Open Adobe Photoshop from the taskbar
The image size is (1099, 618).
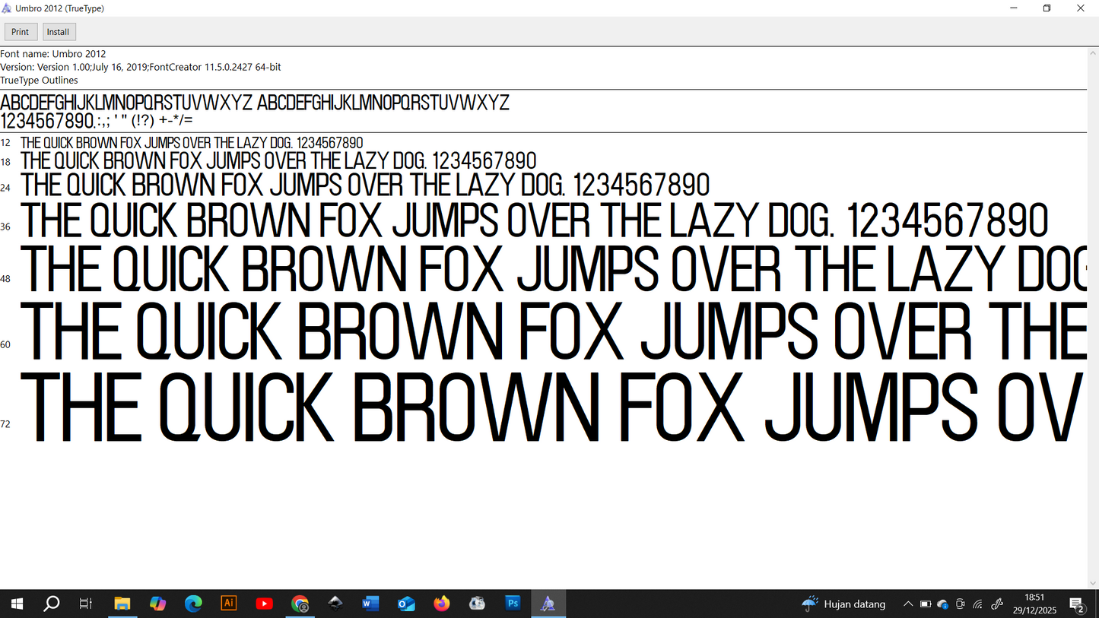(x=513, y=604)
